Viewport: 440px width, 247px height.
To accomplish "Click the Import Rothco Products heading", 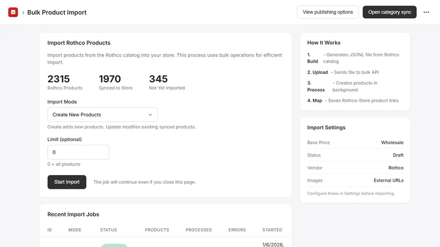I will coord(79,43).
